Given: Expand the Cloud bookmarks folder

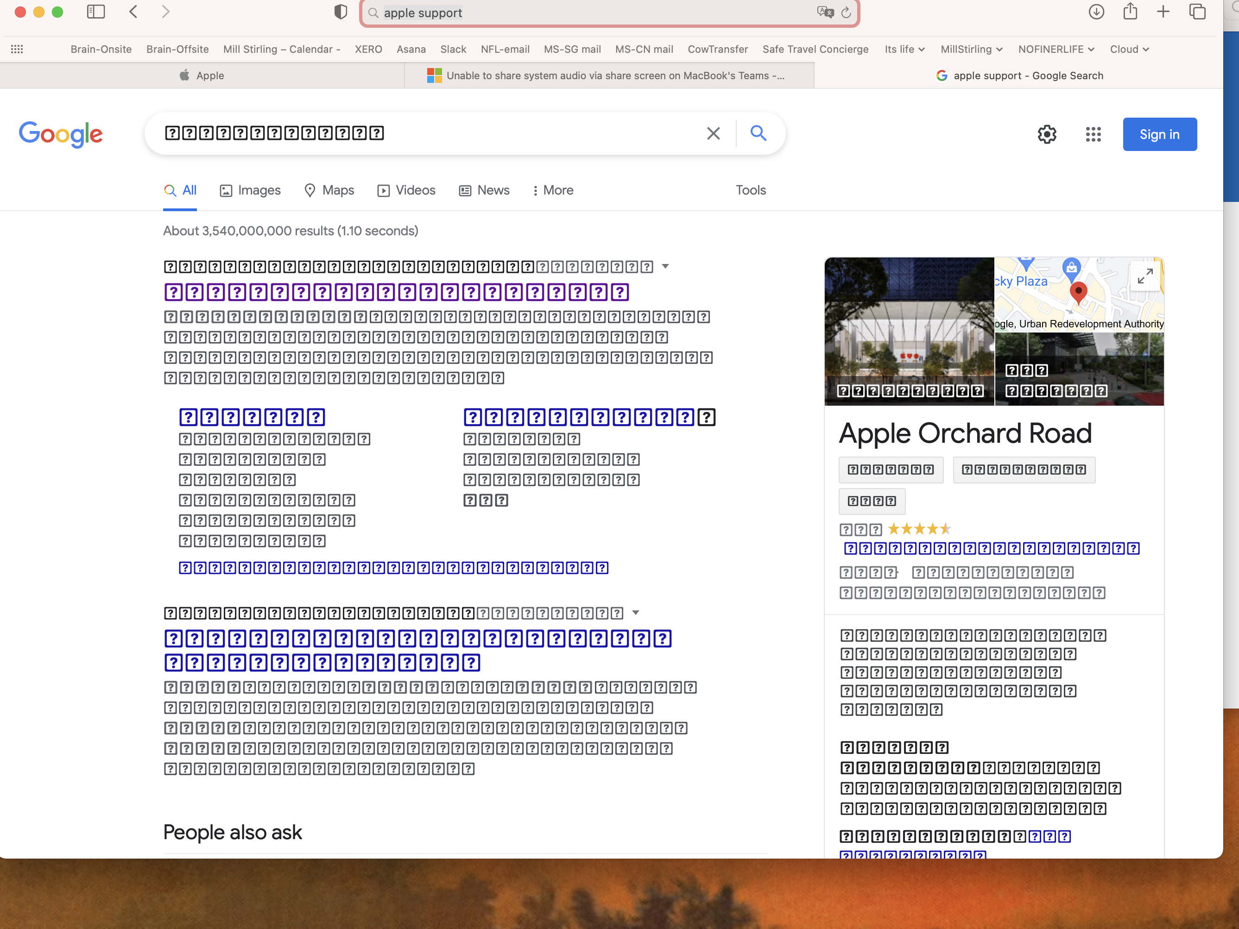Looking at the screenshot, I should pyautogui.click(x=1129, y=49).
